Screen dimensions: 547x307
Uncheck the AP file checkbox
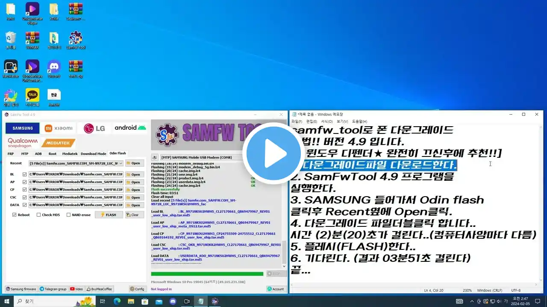(x=24, y=182)
